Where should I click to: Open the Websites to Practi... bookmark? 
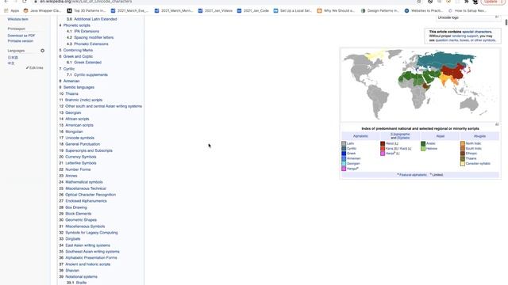(x=423, y=10)
